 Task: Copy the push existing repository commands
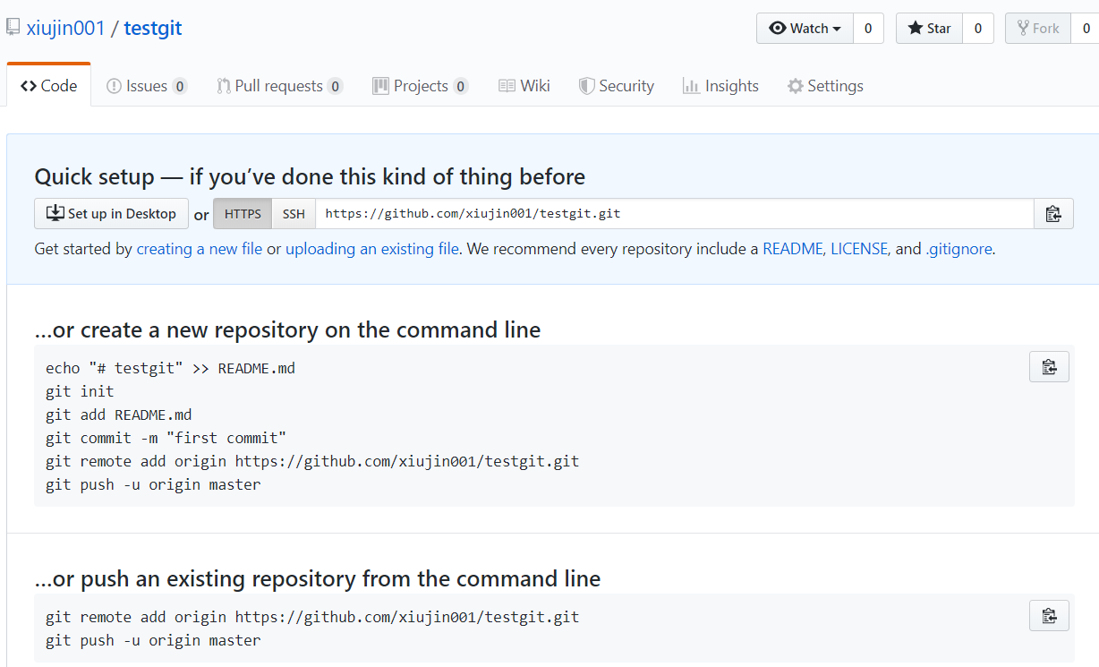point(1049,615)
